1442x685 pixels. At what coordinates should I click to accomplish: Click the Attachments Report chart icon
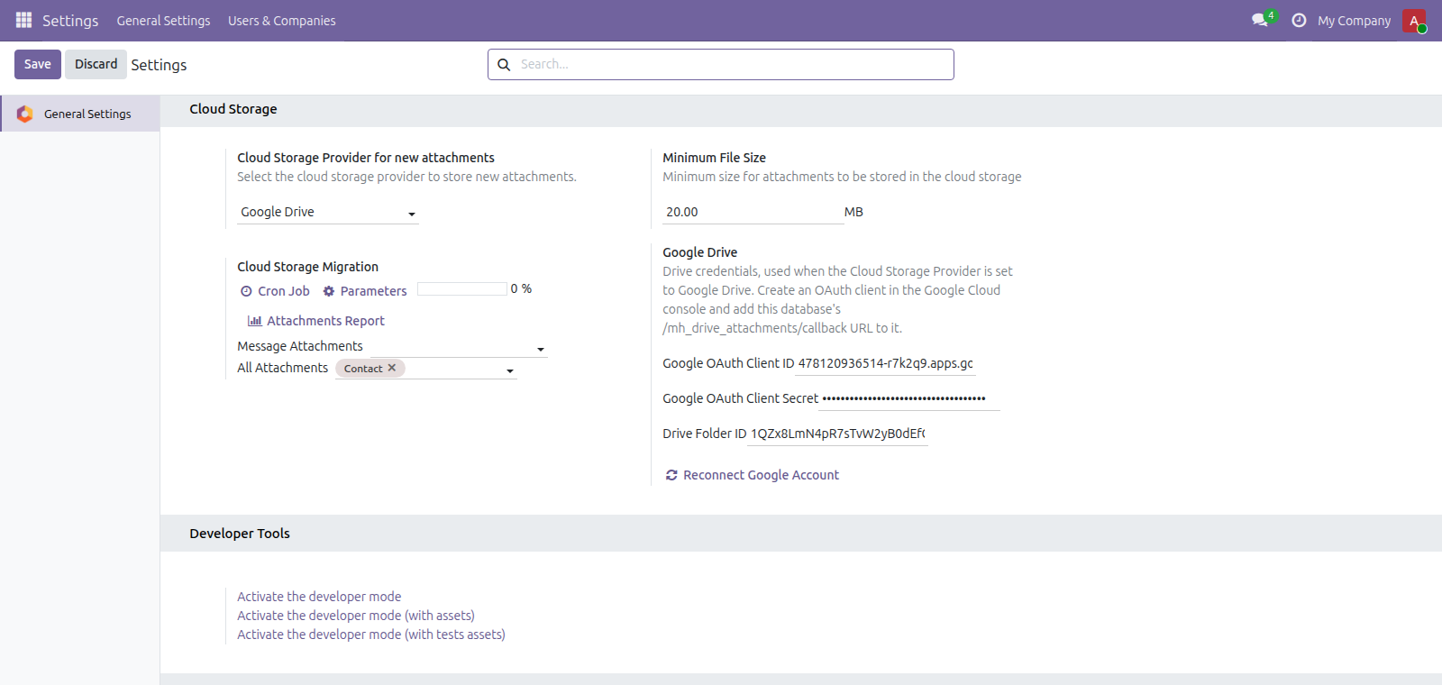pyautogui.click(x=255, y=321)
